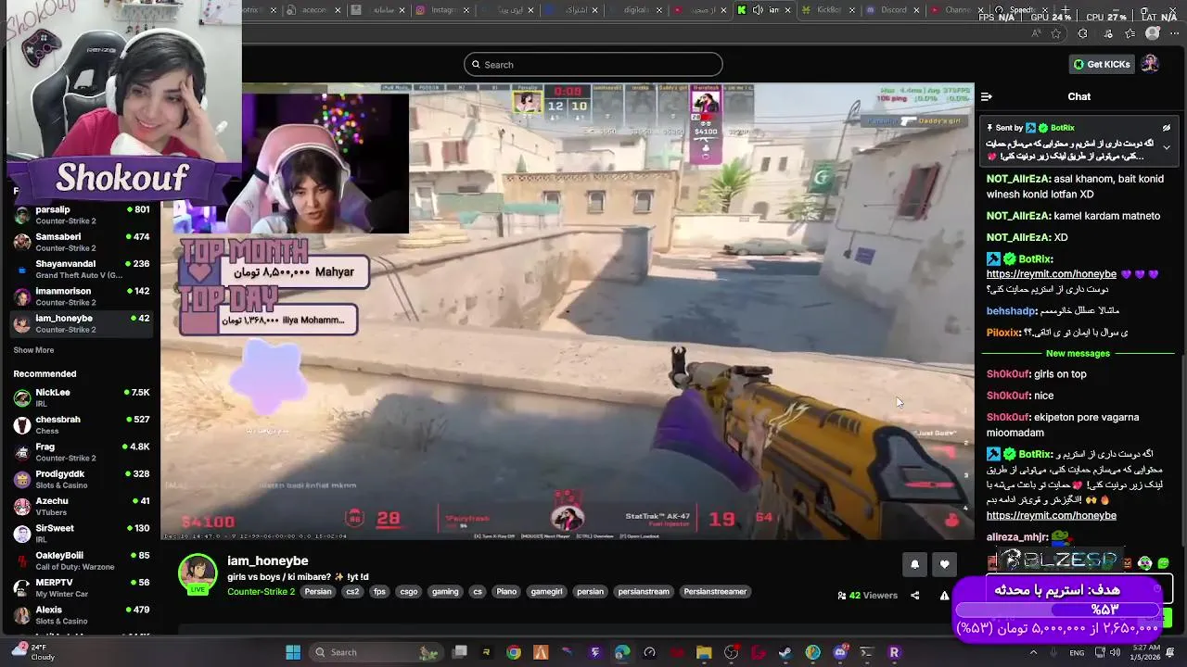Viewport: 1187px width, 667px height.
Task: Click the notification bell for iam_honeybe
Action: click(914, 564)
